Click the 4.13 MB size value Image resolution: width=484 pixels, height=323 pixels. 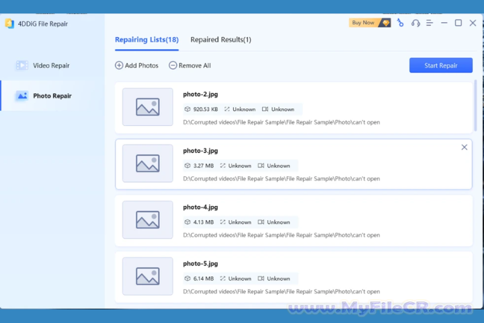coord(204,222)
